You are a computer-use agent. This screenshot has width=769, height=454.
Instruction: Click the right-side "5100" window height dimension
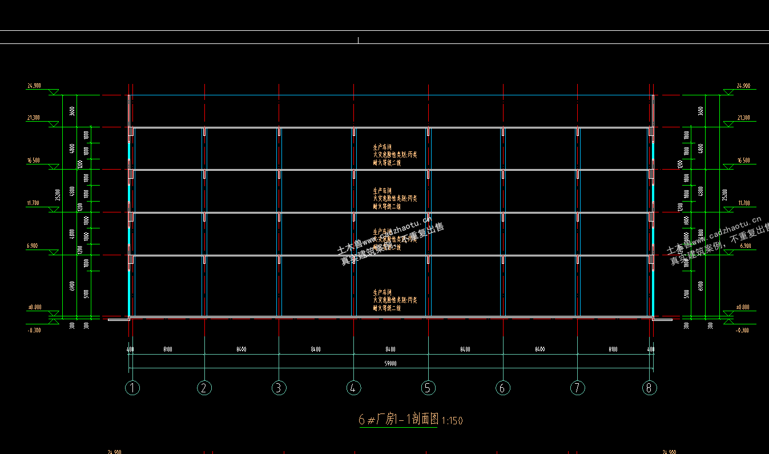tap(686, 294)
